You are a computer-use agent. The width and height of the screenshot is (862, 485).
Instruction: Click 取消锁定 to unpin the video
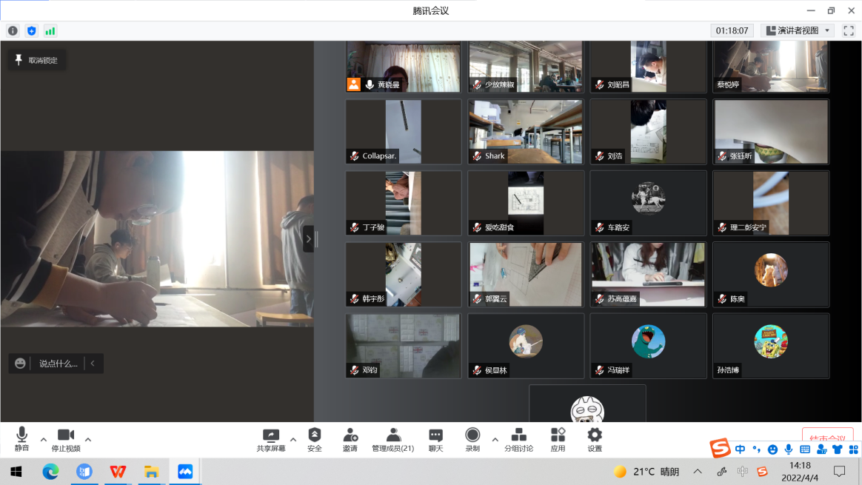[37, 60]
